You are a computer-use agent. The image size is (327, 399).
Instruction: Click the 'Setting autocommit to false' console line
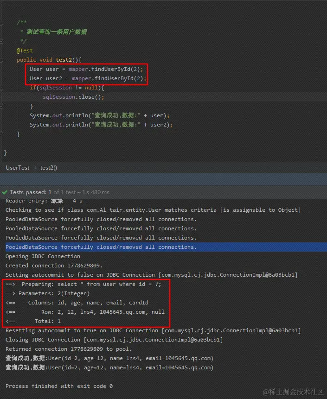point(152,275)
